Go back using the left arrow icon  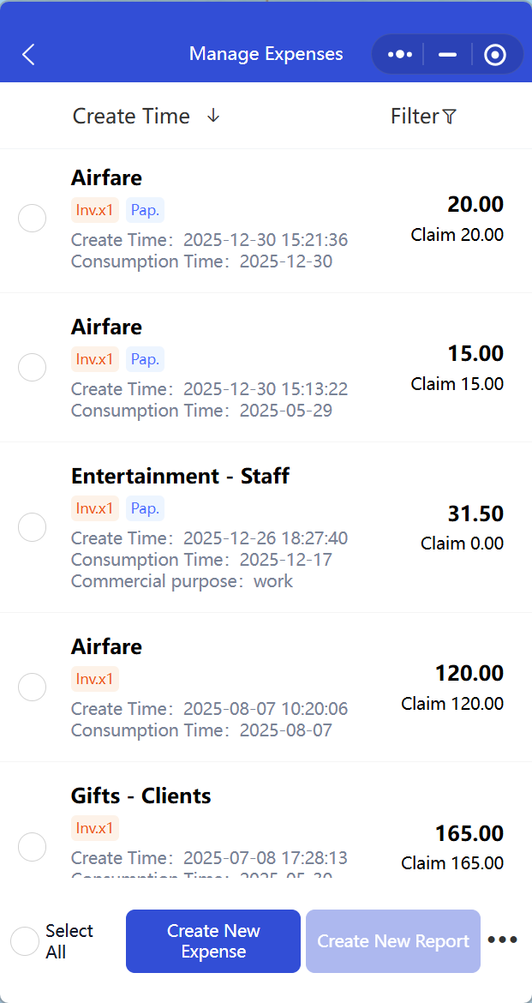[x=28, y=55]
